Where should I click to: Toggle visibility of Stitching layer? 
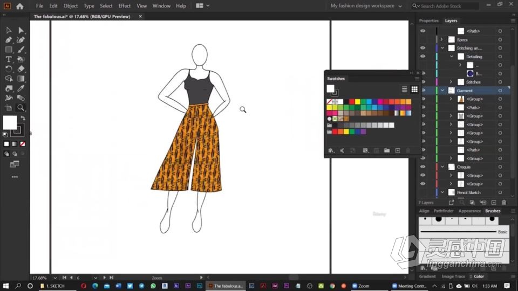click(422, 48)
